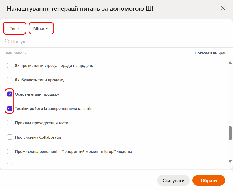Click Показати вибрані link
The image size is (233, 190).
(x=211, y=53)
